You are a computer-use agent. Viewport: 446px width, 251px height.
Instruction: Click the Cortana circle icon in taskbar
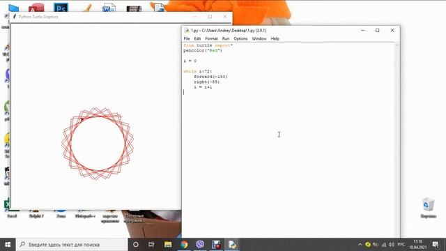click(136, 245)
